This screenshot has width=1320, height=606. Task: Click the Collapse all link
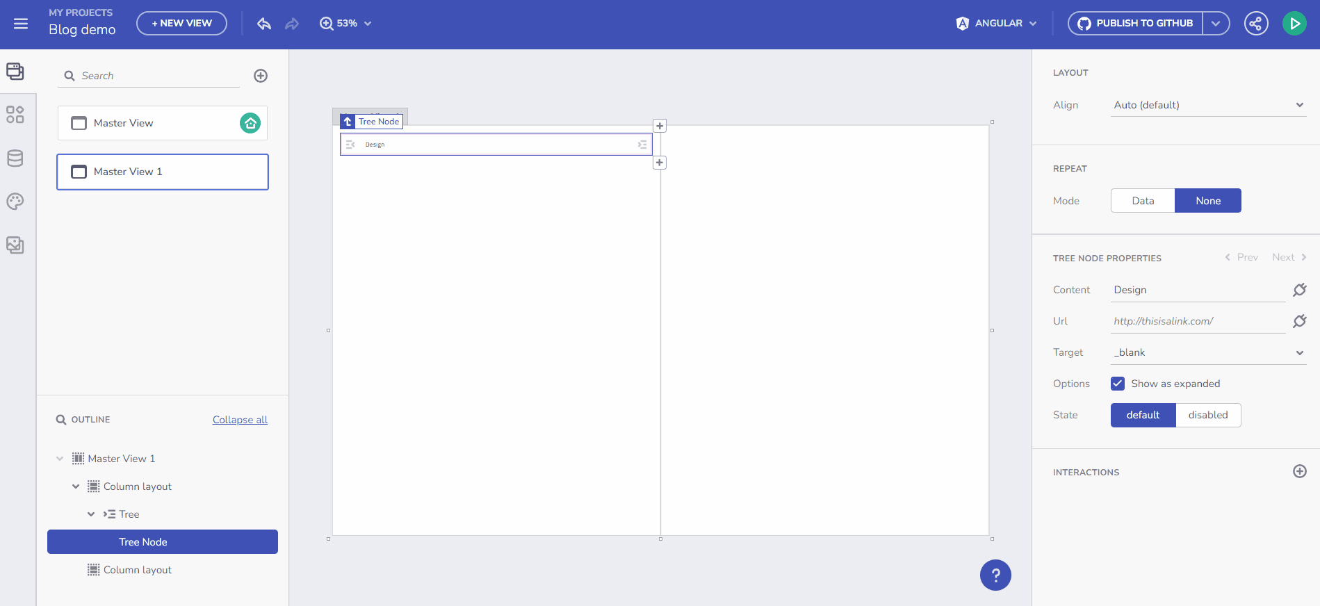(240, 420)
